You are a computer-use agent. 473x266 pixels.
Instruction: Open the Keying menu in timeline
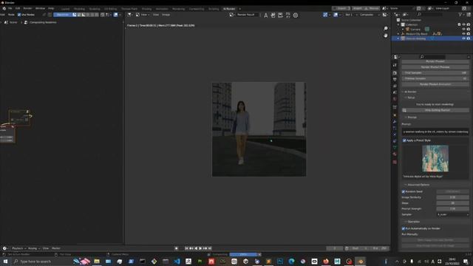pyautogui.click(x=33, y=248)
